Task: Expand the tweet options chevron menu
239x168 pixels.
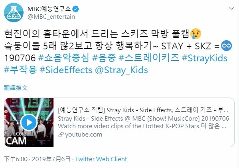Action: click(231, 8)
